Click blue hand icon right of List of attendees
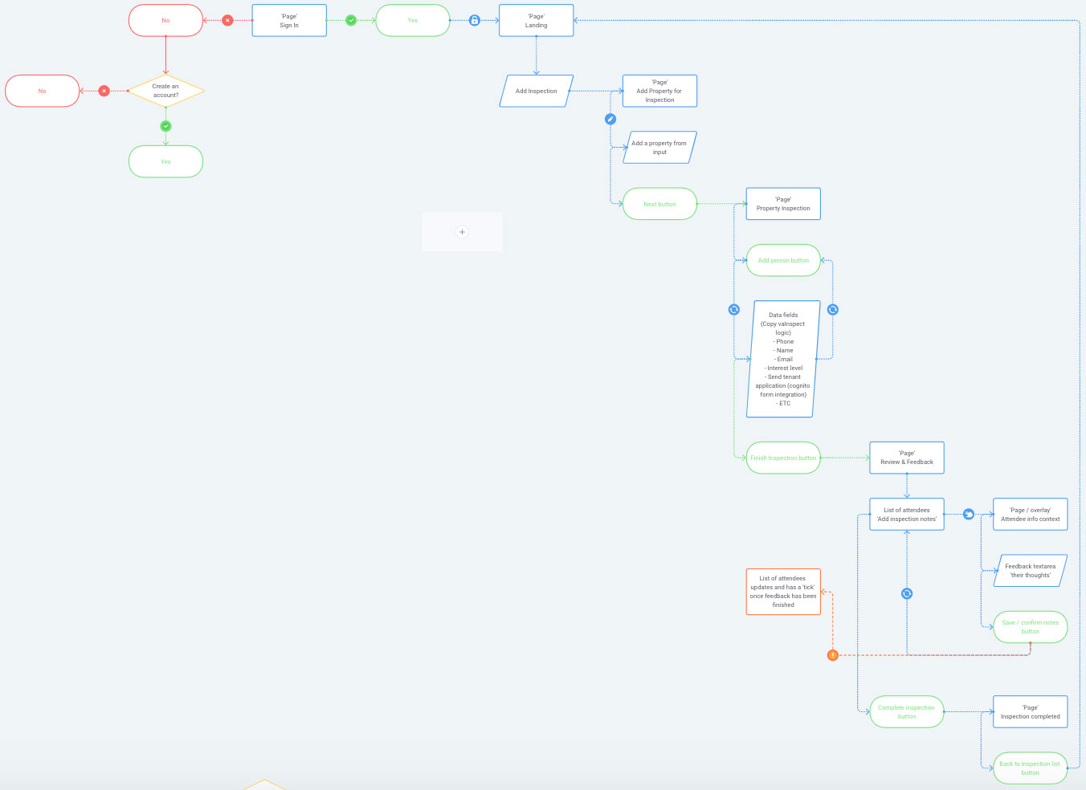Viewport: 1086px width, 790px height. [x=969, y=514]
